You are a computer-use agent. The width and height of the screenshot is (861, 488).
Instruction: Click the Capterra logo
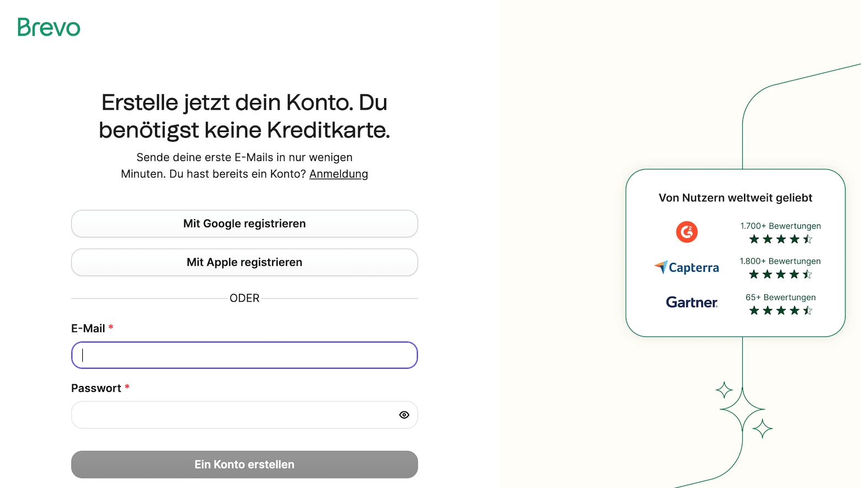[x=687, y=267]
